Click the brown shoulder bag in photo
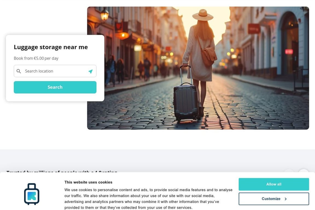Viewport: 315px width, 210px height. tap(209, 56)
